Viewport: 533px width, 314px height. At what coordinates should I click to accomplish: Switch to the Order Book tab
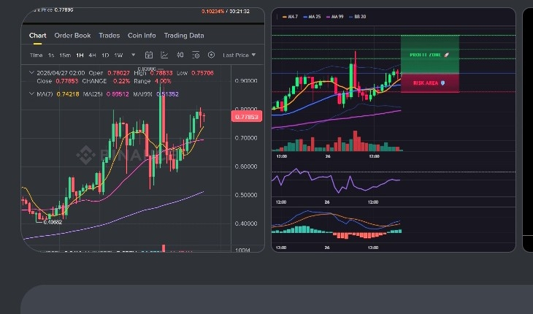click(x=72, y=35)
